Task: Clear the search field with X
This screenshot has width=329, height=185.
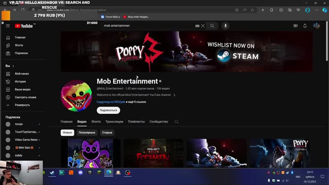Action: pos(203,26)
